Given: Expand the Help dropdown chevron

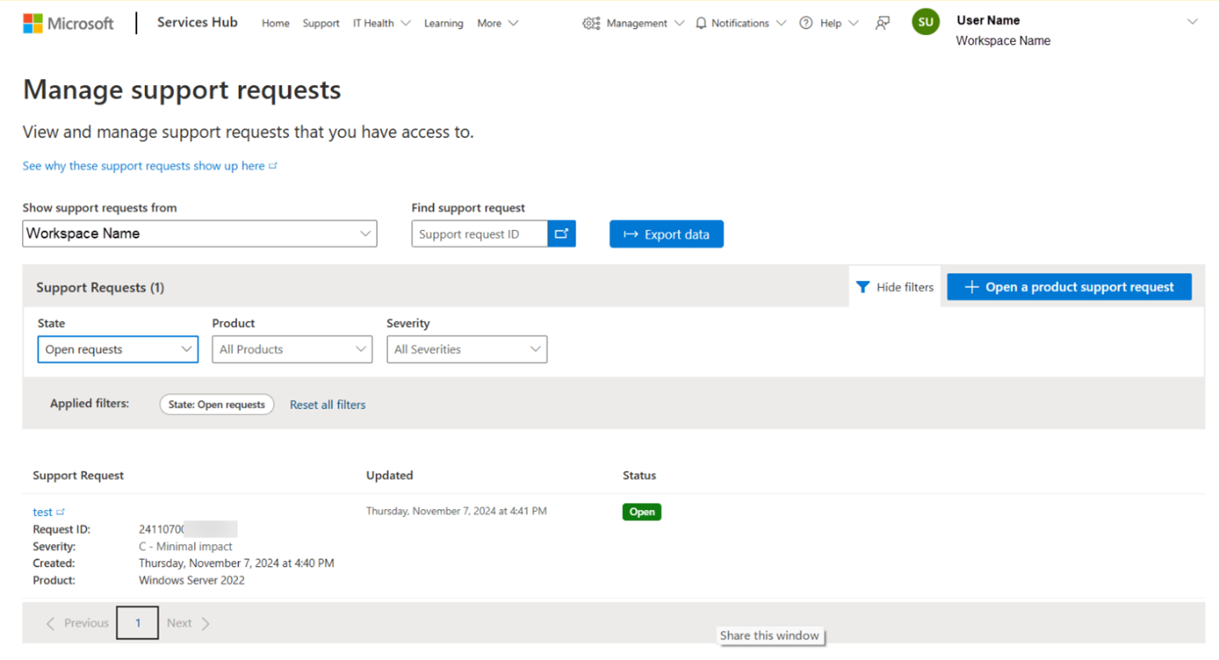Looking at the screenshot, I should point(853,23).
